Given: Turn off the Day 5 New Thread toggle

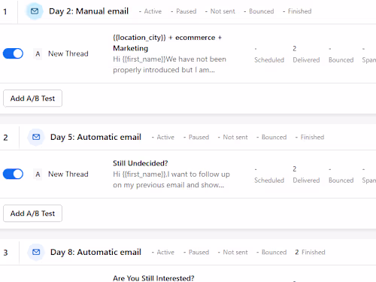Looking at the screenshot, I should 13,174.
